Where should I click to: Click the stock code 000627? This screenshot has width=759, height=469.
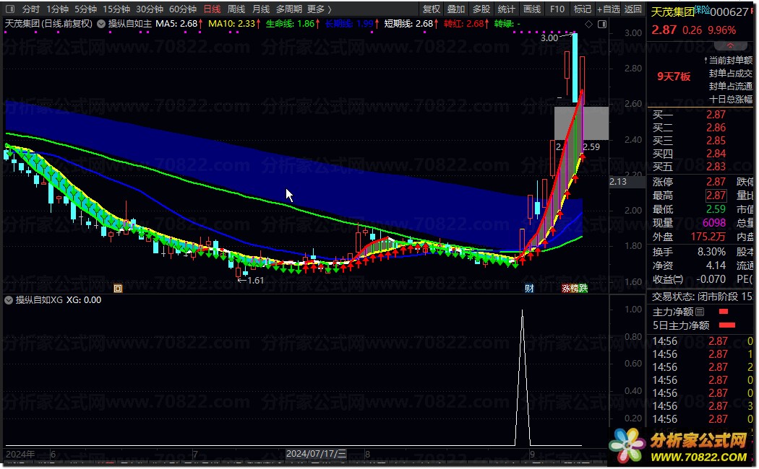(x=729, y=12)
